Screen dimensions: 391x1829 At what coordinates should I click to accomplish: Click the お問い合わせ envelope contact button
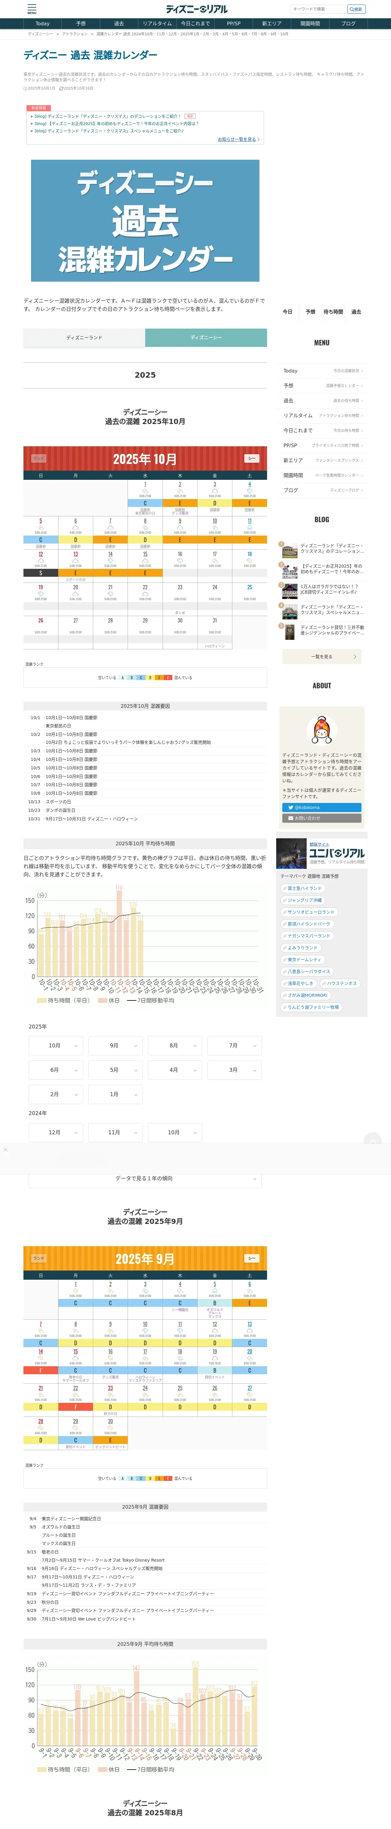point(322,818)
